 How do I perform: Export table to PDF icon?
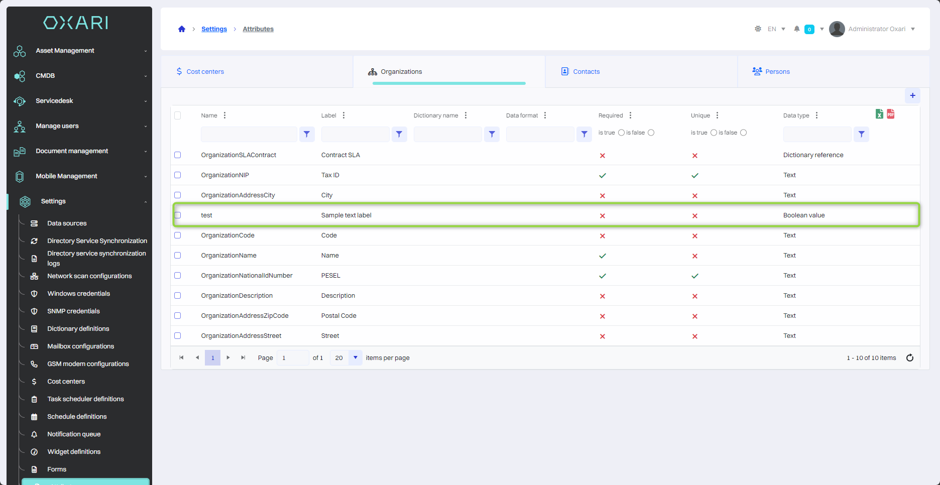[890, 114]
